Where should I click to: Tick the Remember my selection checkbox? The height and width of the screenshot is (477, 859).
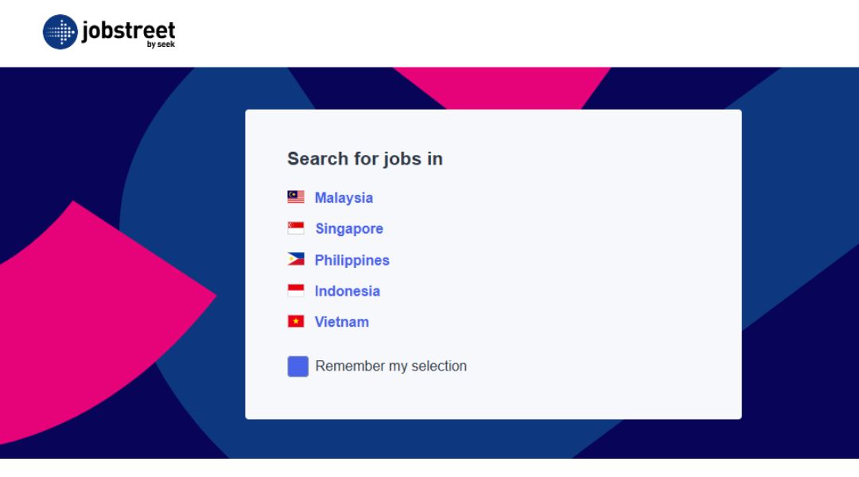coord(298,366)
